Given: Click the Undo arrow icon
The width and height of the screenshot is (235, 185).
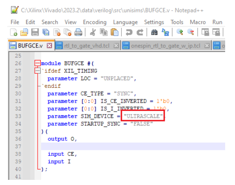Looking at the screenshot, I should pyautogui.click(x=129, y=32).
